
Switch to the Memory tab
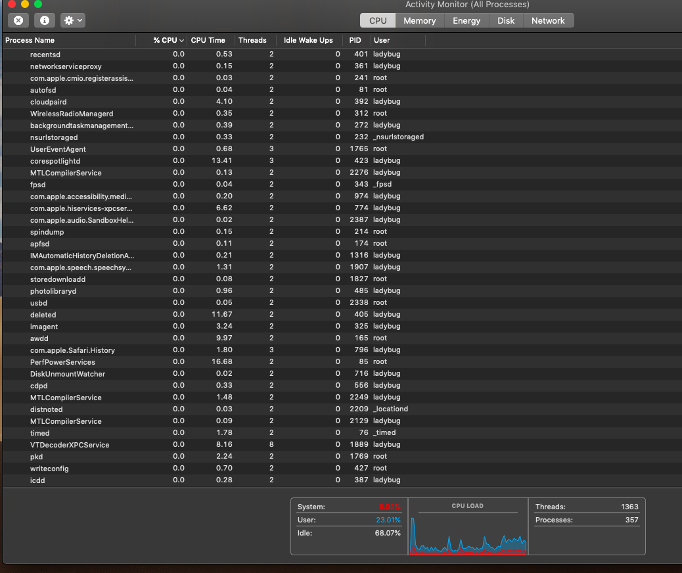tap(419, 20)
